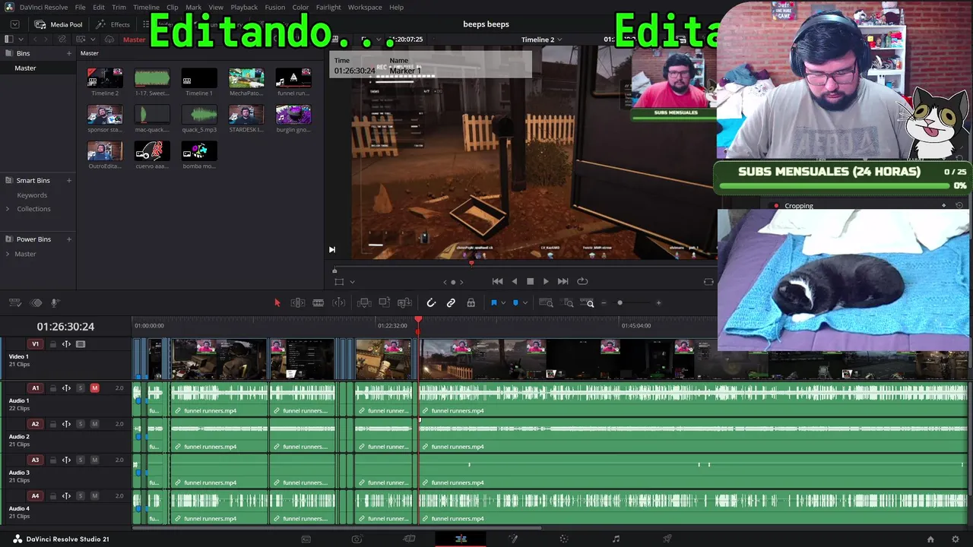Open the Playback menu
The image size is (973, 547).
244,7
